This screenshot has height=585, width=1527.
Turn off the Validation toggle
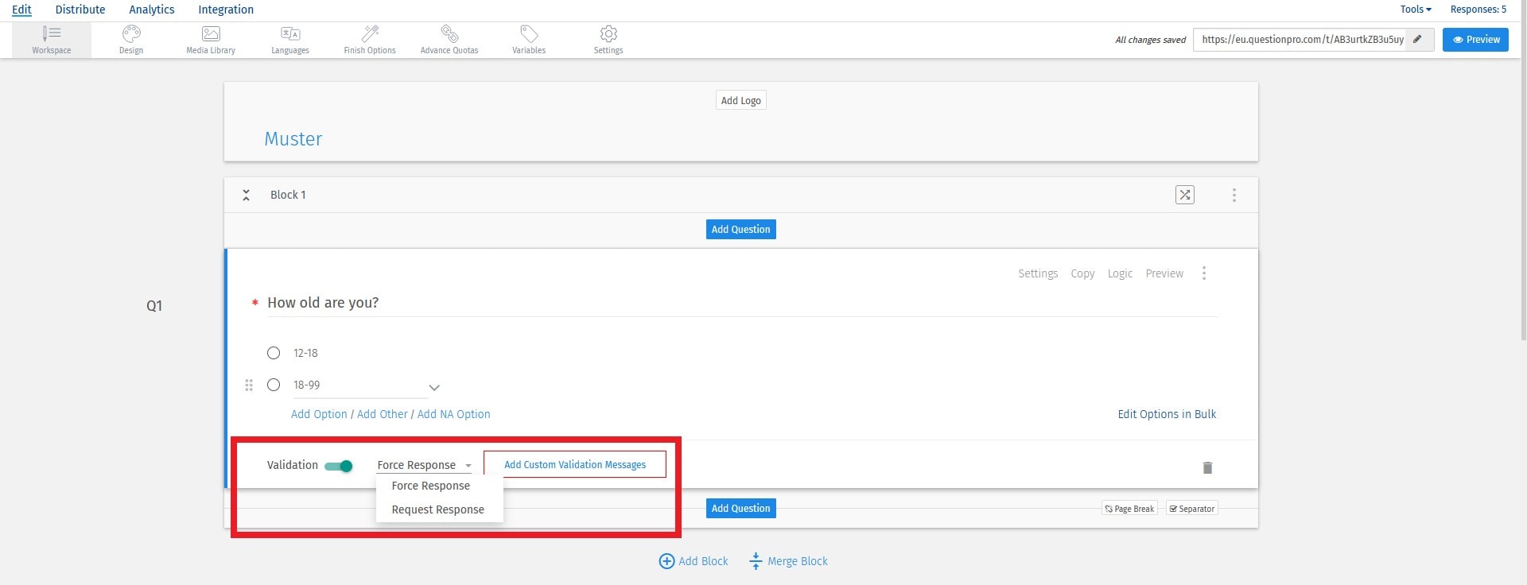pos(340,466)
